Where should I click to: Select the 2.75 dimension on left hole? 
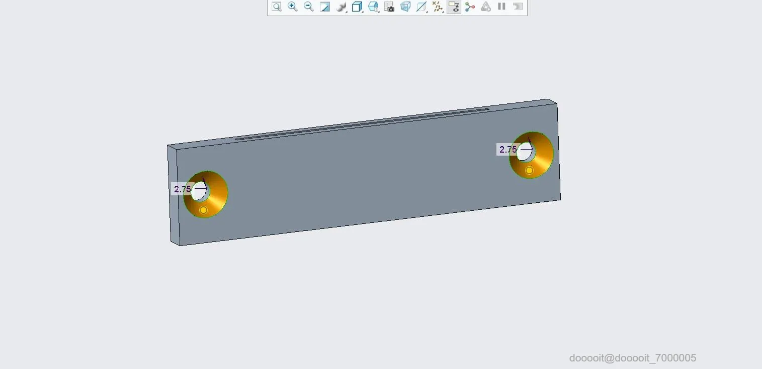[183, 189]
